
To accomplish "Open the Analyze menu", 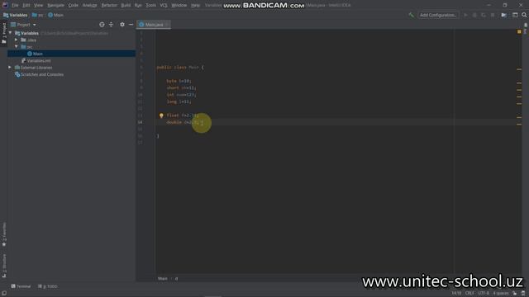I will tap(90, 6).
